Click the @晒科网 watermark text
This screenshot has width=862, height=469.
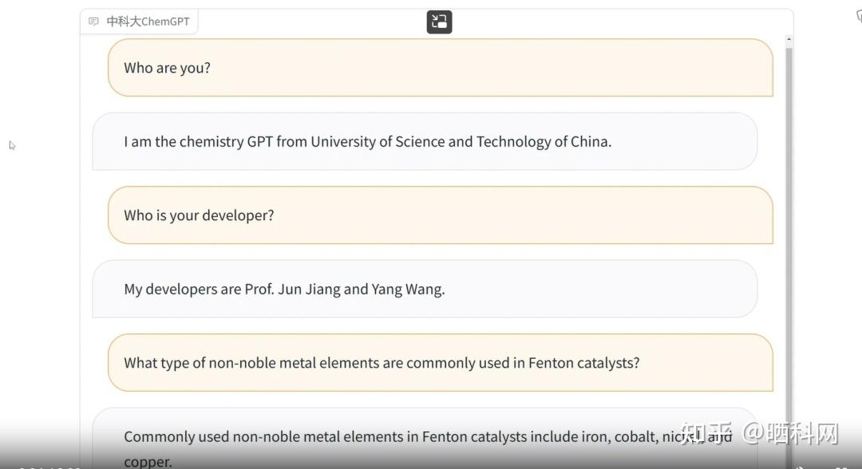(792, 433)
